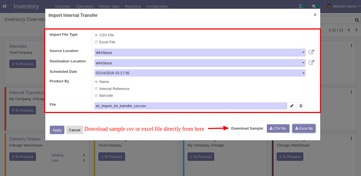Click 0 To Process on bottom right Chicago Warehouse card

pyautogui.click(x=290, y=157)
